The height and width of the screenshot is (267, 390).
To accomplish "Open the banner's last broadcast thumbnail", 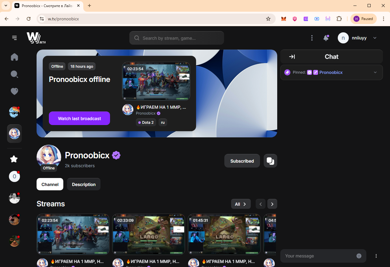I will pos(156,81).
